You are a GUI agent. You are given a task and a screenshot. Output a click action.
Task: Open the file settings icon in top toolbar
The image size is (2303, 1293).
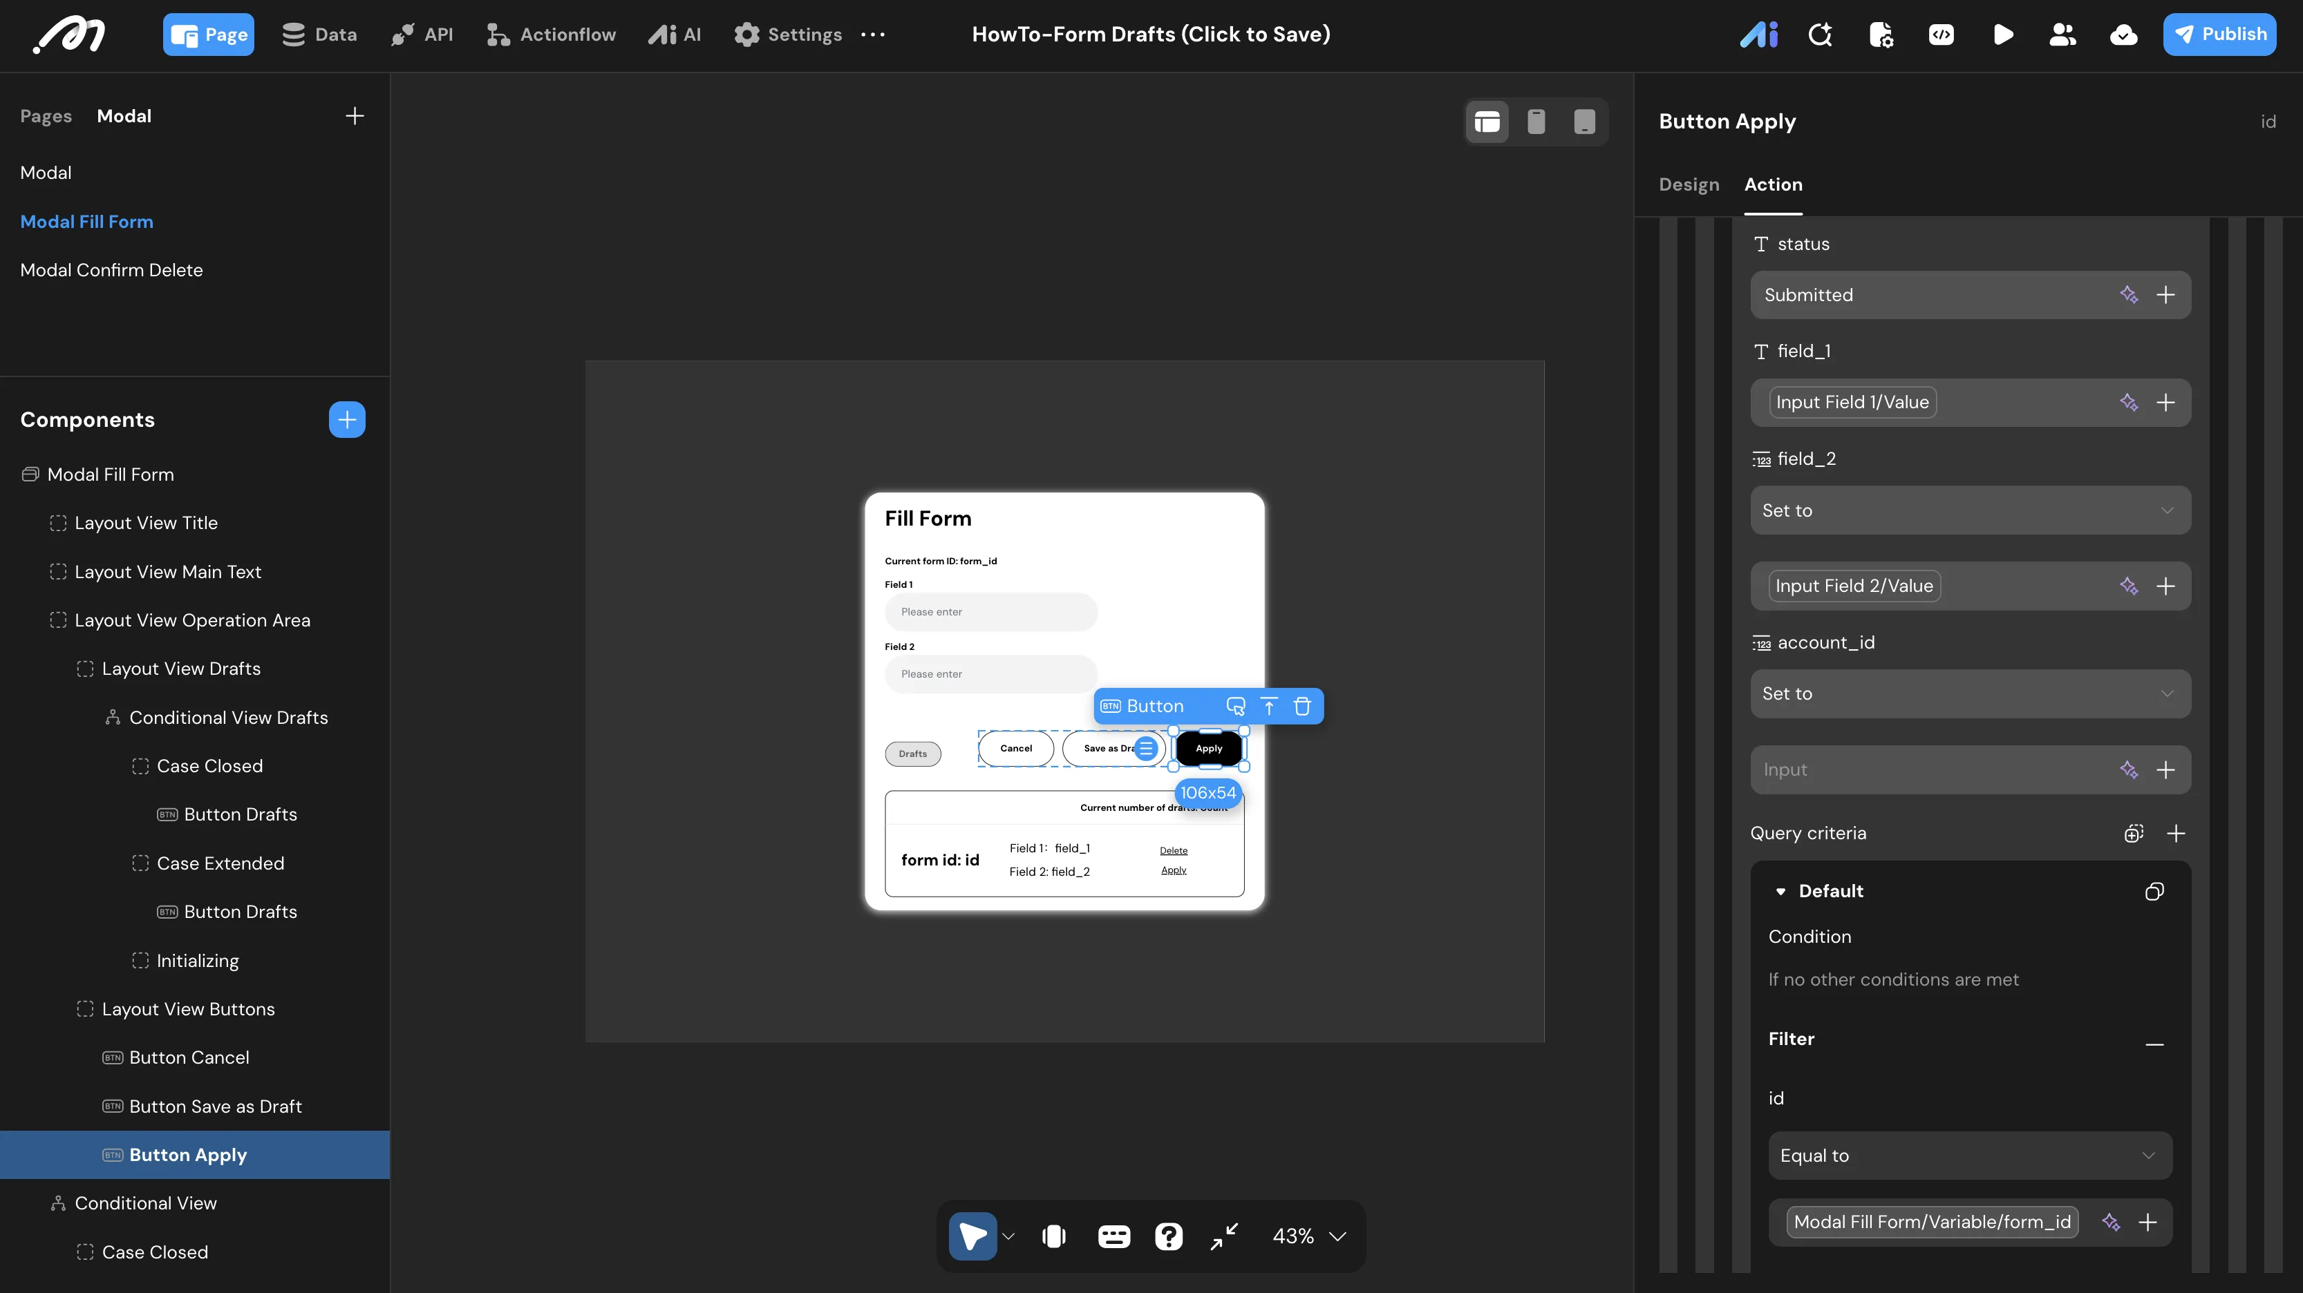point(1881,35)
